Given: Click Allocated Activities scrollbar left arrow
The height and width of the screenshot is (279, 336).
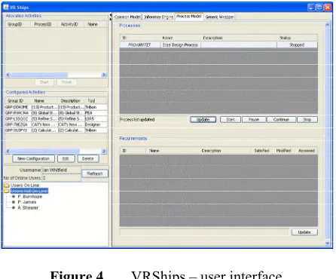Looking at the screenshot, I should pos(8,75).
